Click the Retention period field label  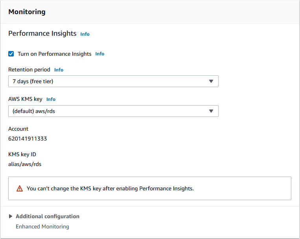29,69
